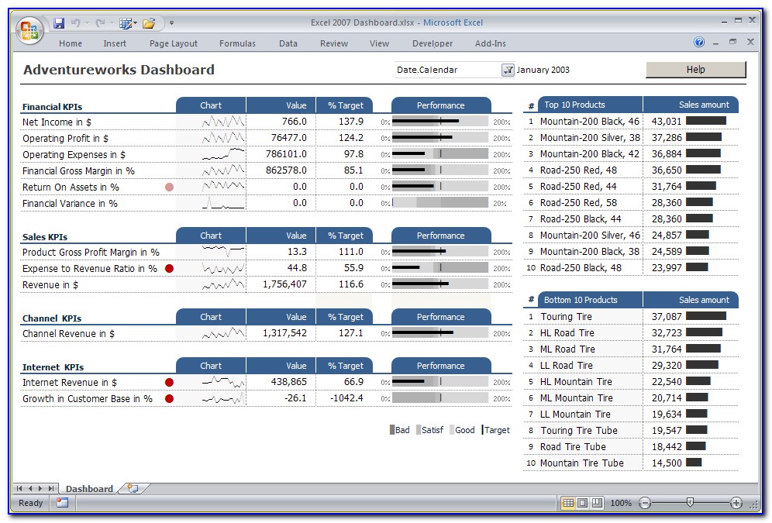Screen dimensions: 772x523
Task: Switch to Page Break Preview view
Action: click(596, 503)
